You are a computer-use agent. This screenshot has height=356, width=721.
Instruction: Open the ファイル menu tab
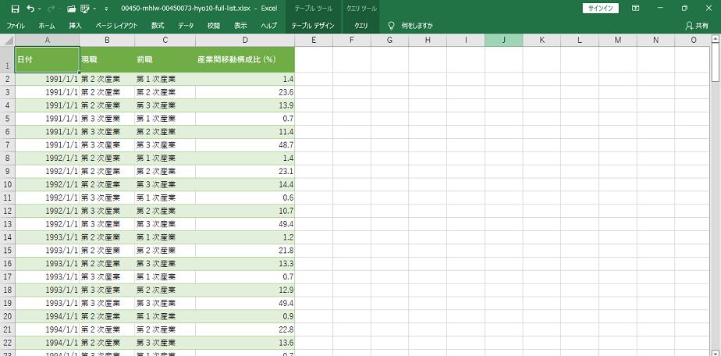pyautogui.click(x=16, y=26)
